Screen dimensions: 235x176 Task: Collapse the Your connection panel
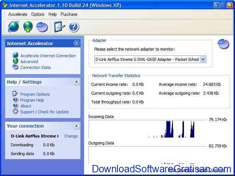tap(77, 126)
